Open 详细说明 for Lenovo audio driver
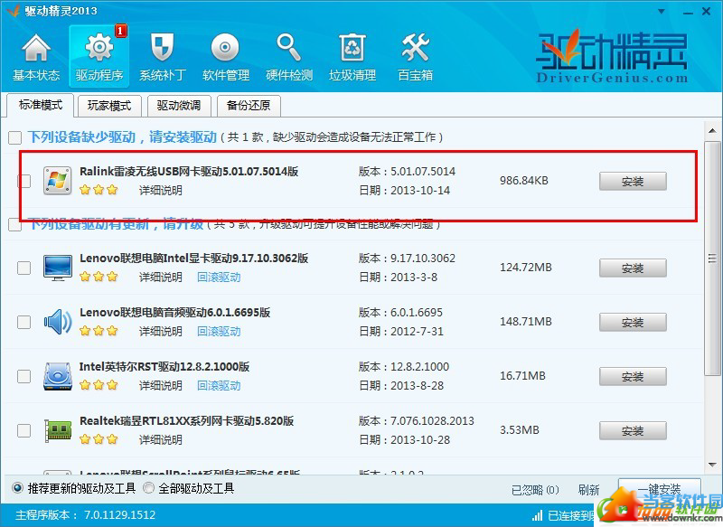Image resolution: width=723 pixels, height=527 pixels. click(x=161, y=332)
